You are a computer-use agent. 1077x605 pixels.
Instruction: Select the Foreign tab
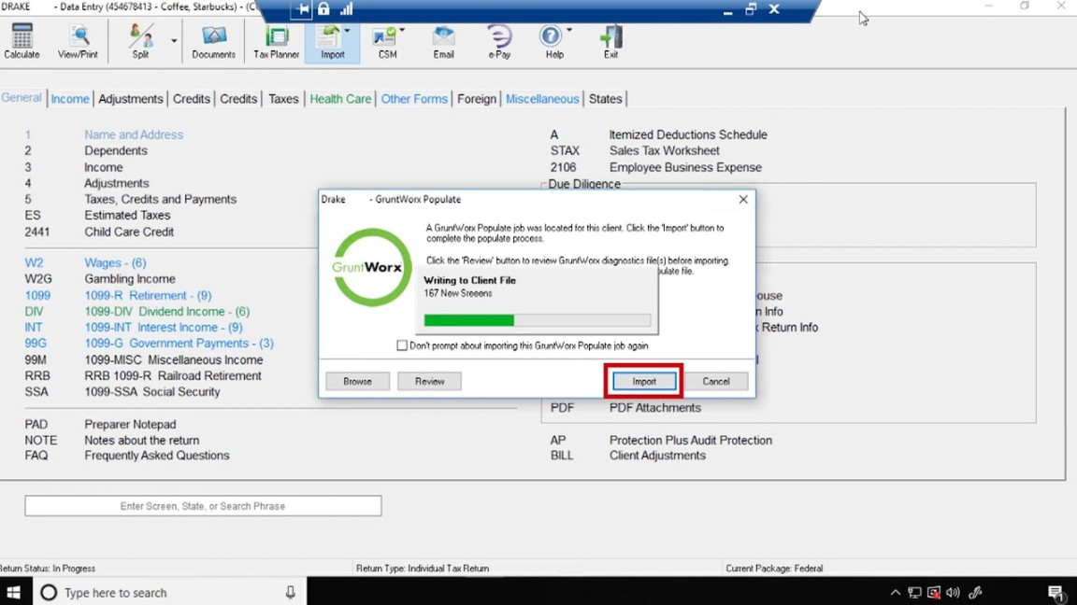click(477, 99)
